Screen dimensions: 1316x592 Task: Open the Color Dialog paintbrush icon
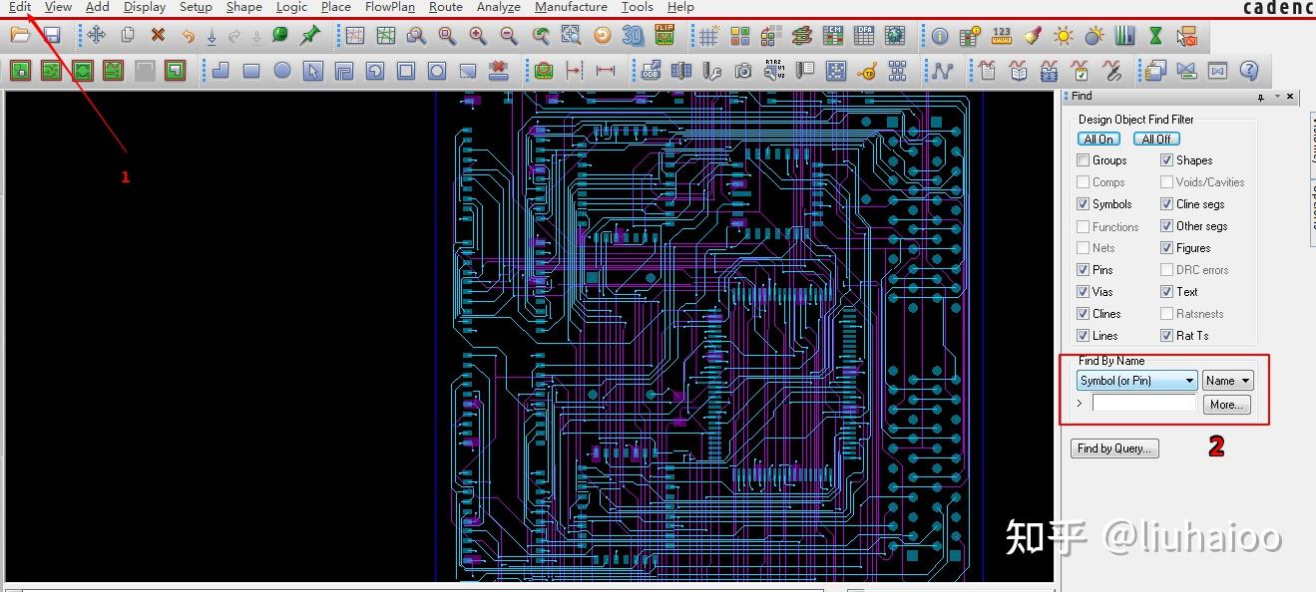[x=1031, y=36]
